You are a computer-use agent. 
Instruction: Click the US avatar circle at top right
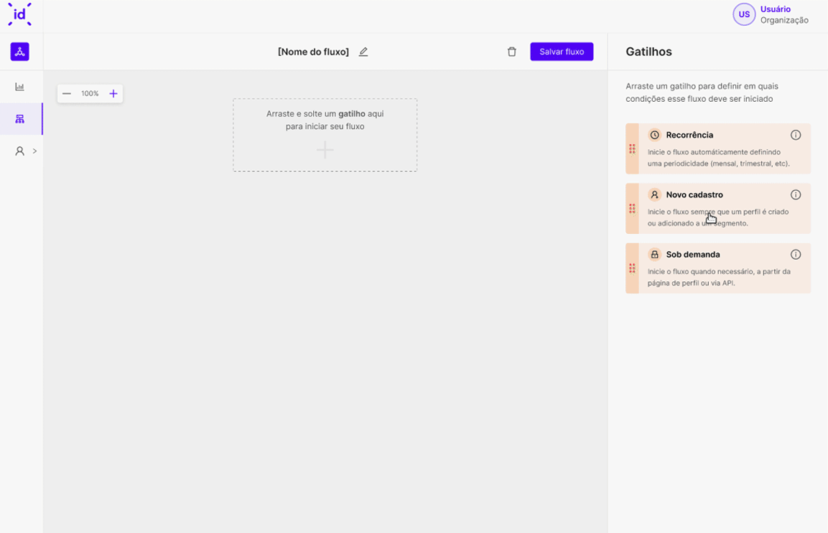pyautogui.click(x=744, y=14)
